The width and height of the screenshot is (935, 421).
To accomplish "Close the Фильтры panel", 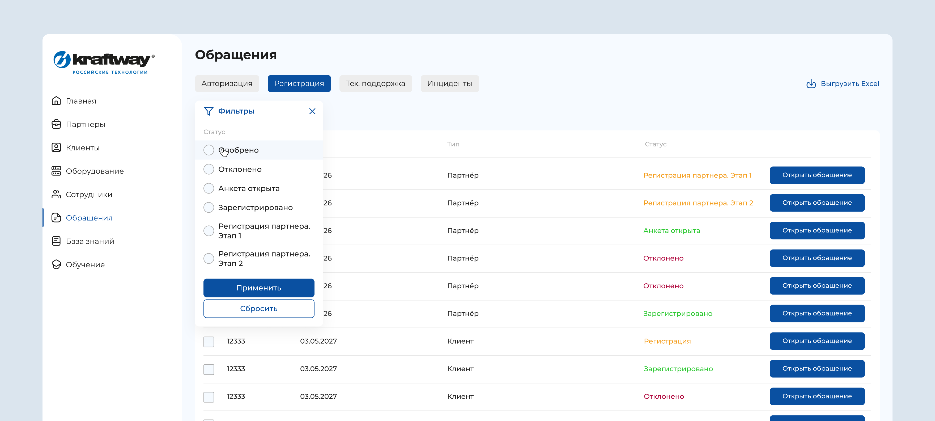I will pos(312,111).
